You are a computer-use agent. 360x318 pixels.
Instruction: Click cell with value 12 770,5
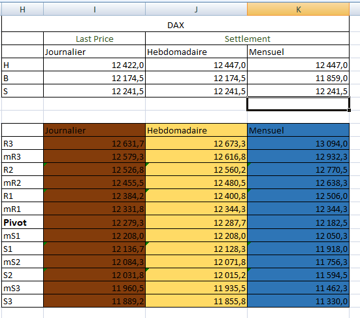pyautogui.click(x=298, y=169)
